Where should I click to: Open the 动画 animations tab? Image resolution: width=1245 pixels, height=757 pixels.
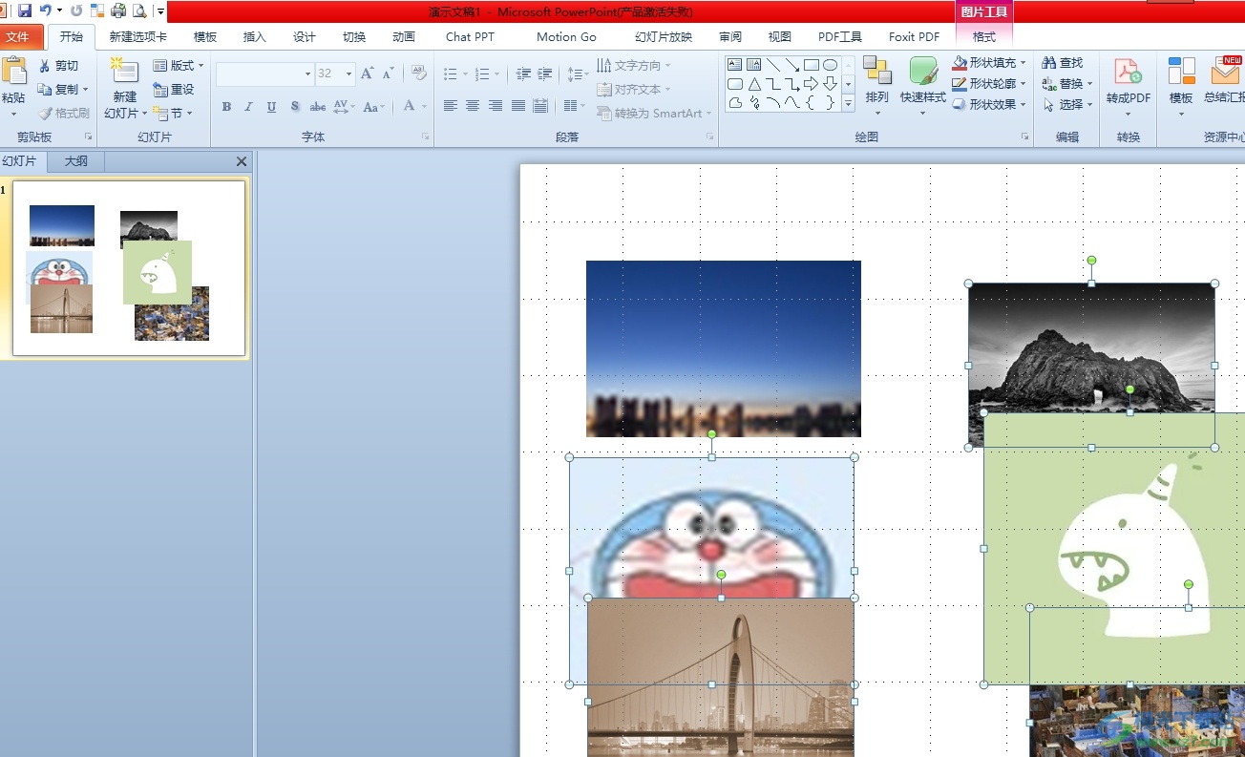[404, 37]
